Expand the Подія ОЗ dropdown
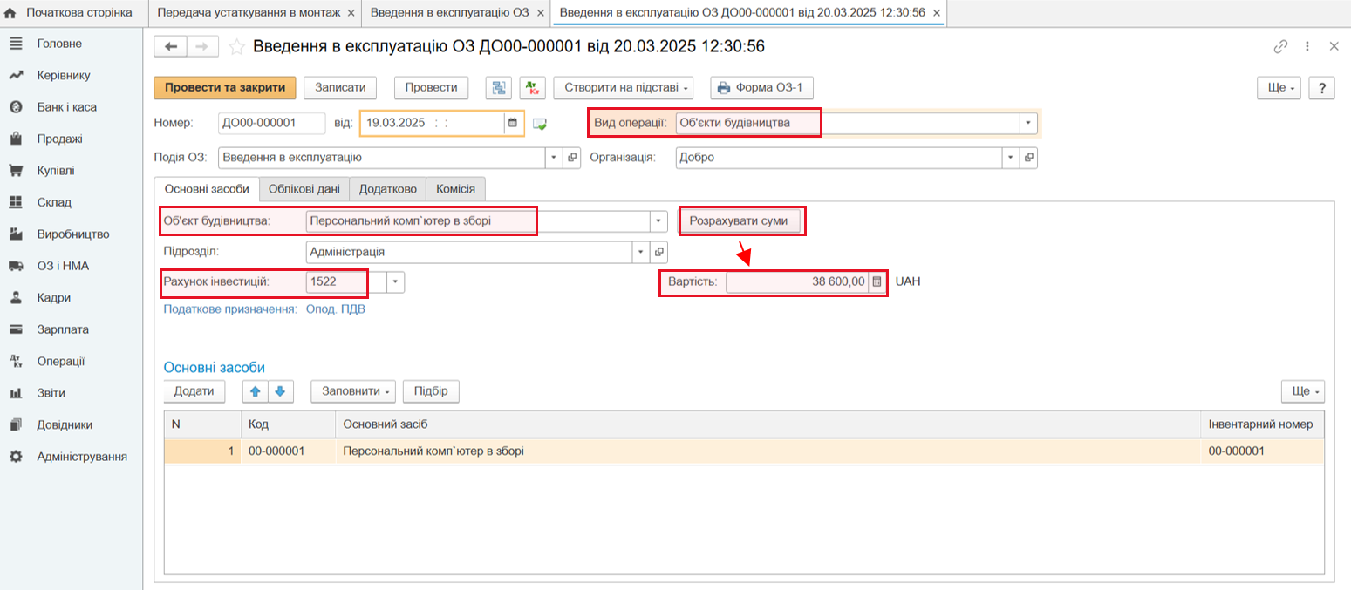 [556, 158]
